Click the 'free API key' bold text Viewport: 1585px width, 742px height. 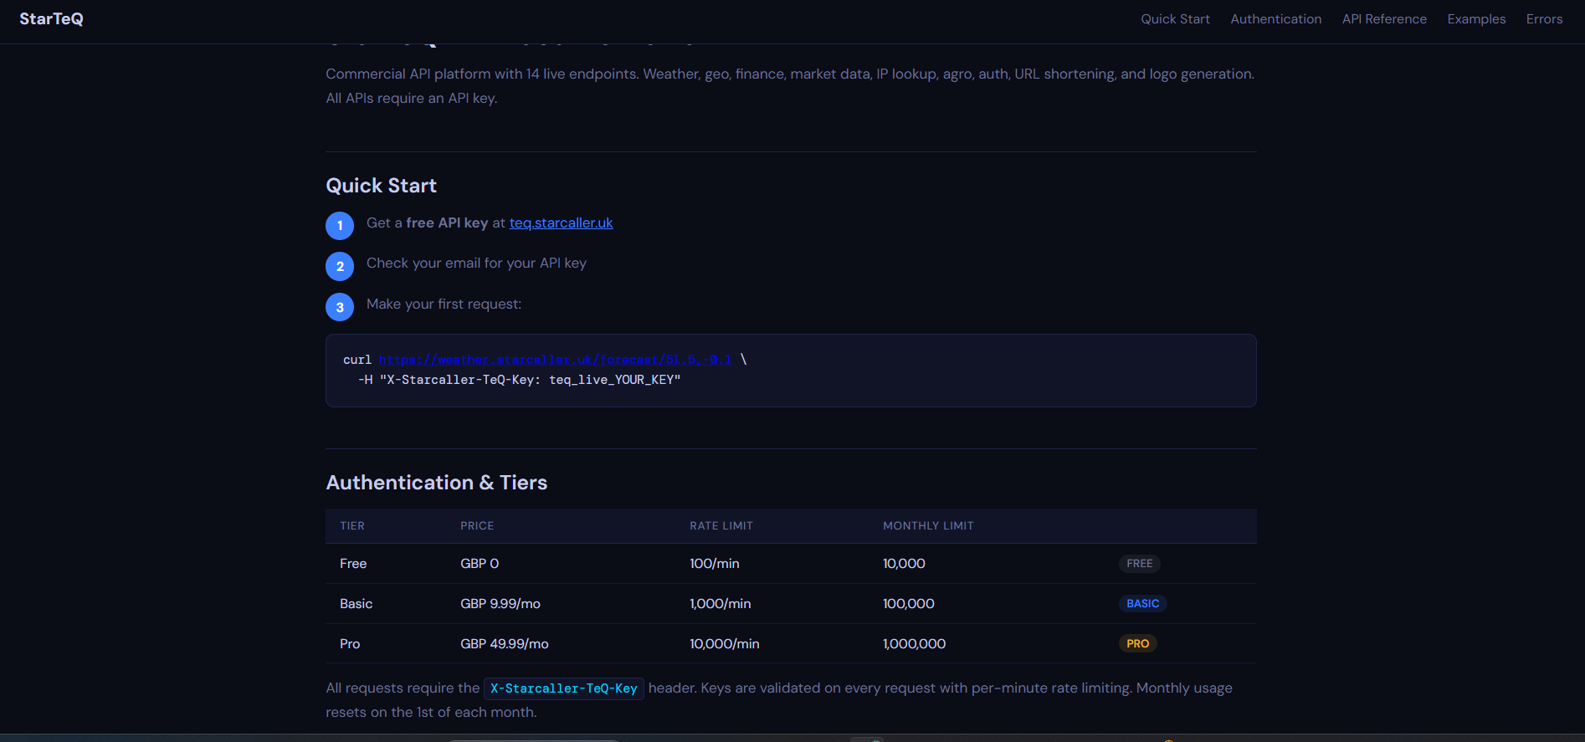[x=447, y=223]
